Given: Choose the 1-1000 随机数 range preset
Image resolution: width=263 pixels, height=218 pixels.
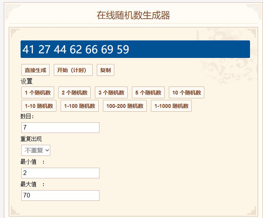Looking at the screenshot, I should (171, 106).
